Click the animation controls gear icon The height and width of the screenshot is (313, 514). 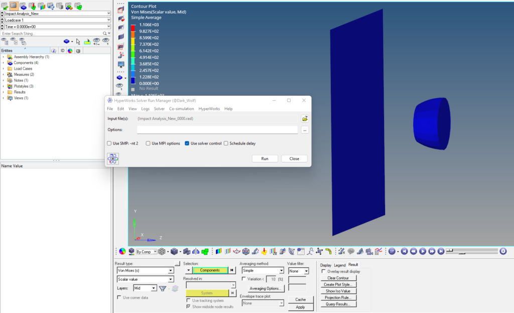pos(503,251)
